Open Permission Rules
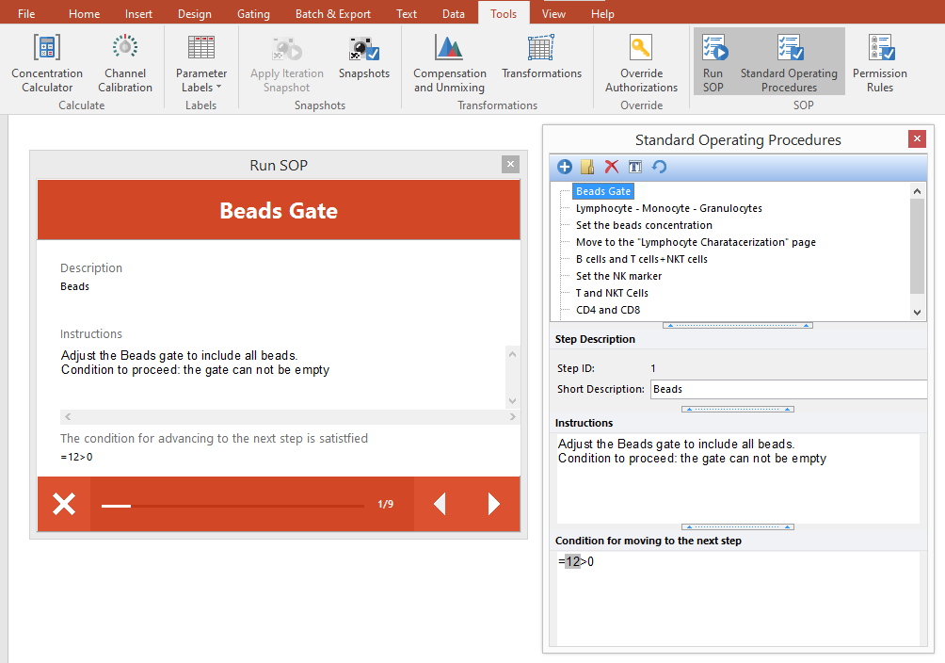945x663 pixels. (879, 64)
